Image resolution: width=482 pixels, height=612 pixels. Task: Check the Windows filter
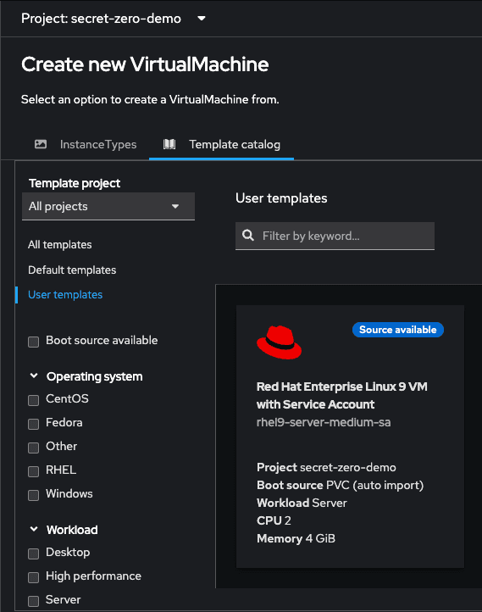click(34, 495)
